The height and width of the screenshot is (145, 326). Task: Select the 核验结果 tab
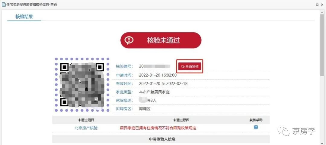click(x=24, y=17)
